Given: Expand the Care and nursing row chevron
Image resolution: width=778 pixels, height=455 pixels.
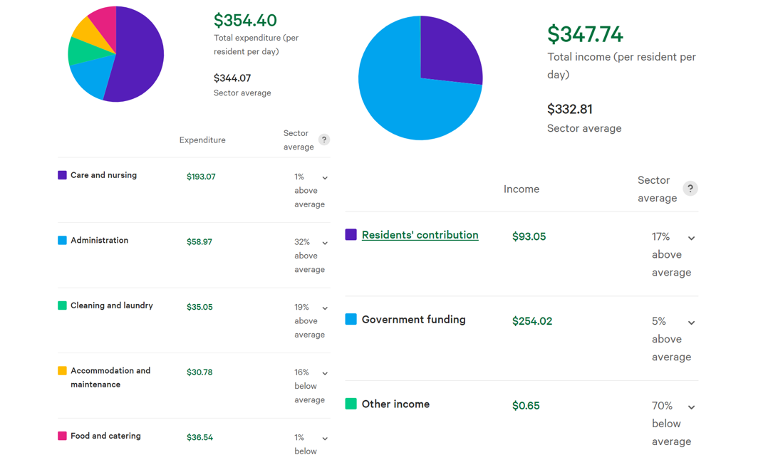Looking at the screenshot, I should (325, 178).
